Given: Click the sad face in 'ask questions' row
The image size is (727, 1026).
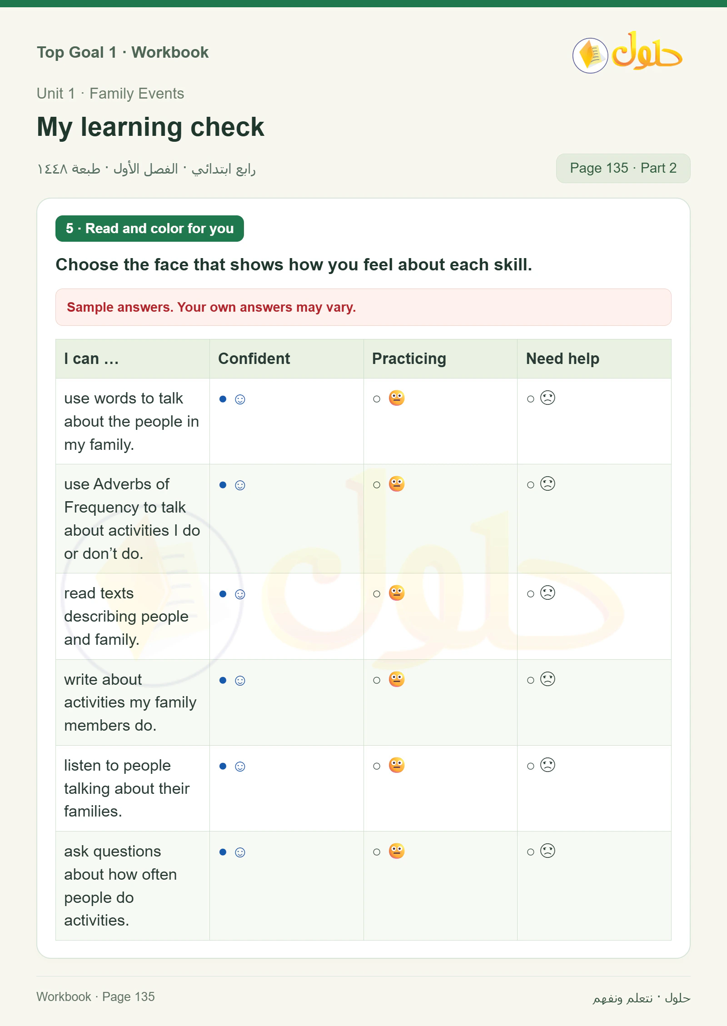Looking at the screenshot, I should pyautogui.click(x=548, y=851).
